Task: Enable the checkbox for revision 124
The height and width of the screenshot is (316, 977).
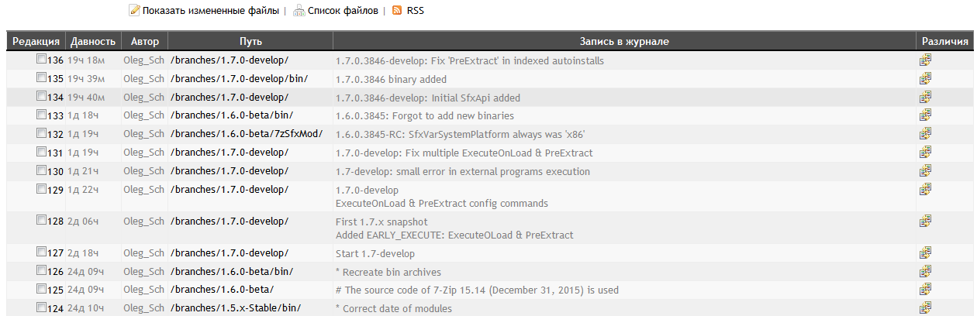Action: 41,308
